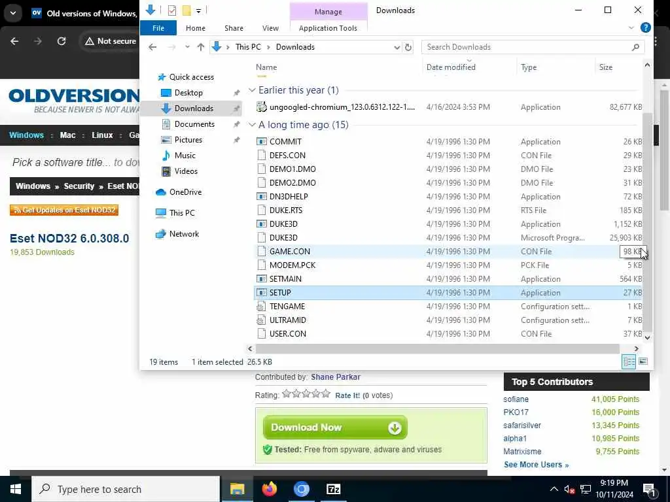This screenshot has width=670, height=502.
Task: Click New folder quick access icon
Action: pyautogui.click(x=186, y=10)
